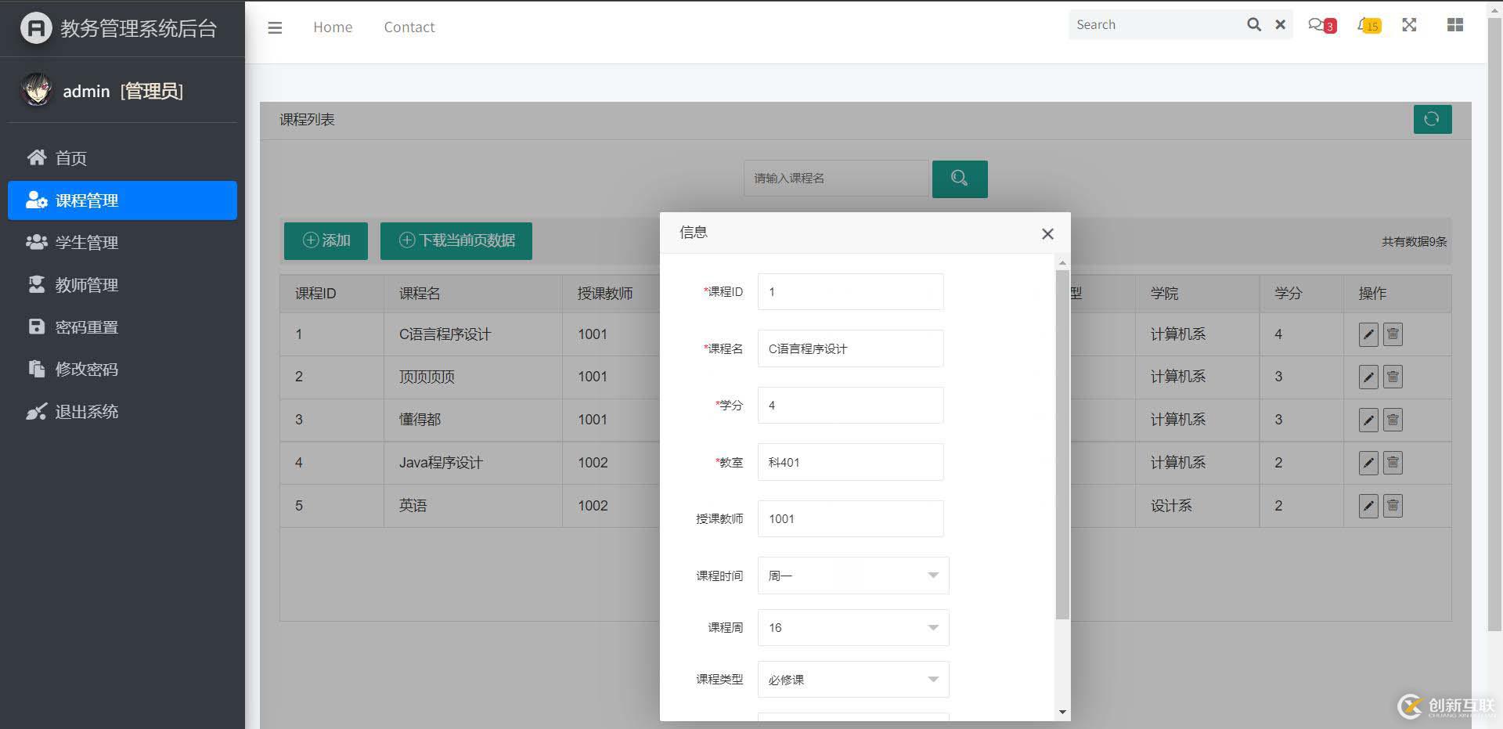Open 教师管理 in the sidebar menu
The height and width of the screenshot is (729, 1503).
[86, 285]
